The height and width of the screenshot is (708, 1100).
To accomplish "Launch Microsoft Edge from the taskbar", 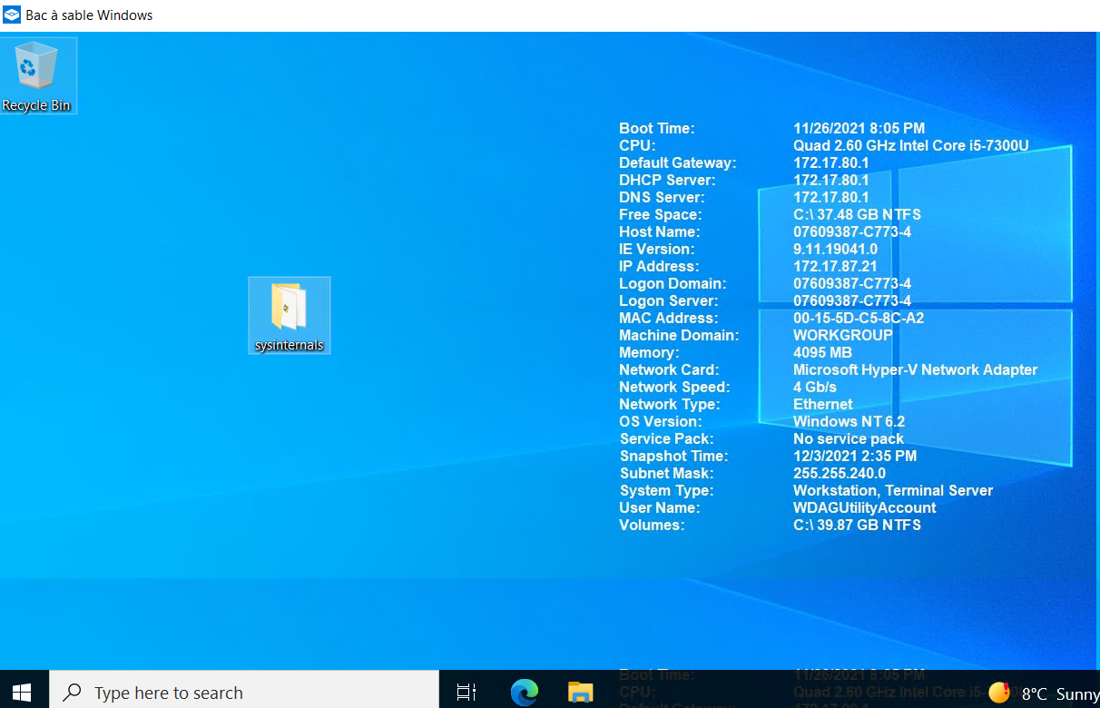I will click(x=525, y=693).
